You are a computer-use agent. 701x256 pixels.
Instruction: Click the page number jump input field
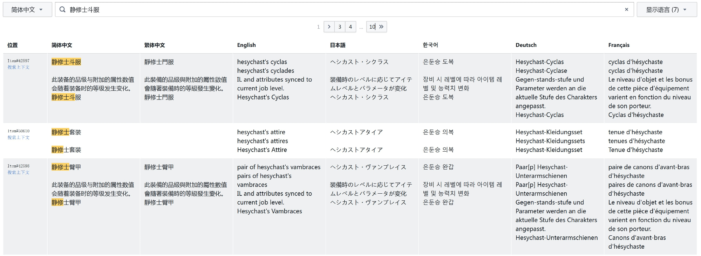[372, 27]
